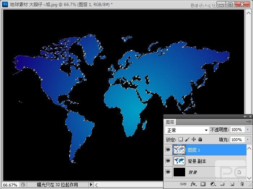The width and height of the screenshot is (253, 189).
Task: Click status text 曝光只在 32 位起作用
Action: pos(57,185)
